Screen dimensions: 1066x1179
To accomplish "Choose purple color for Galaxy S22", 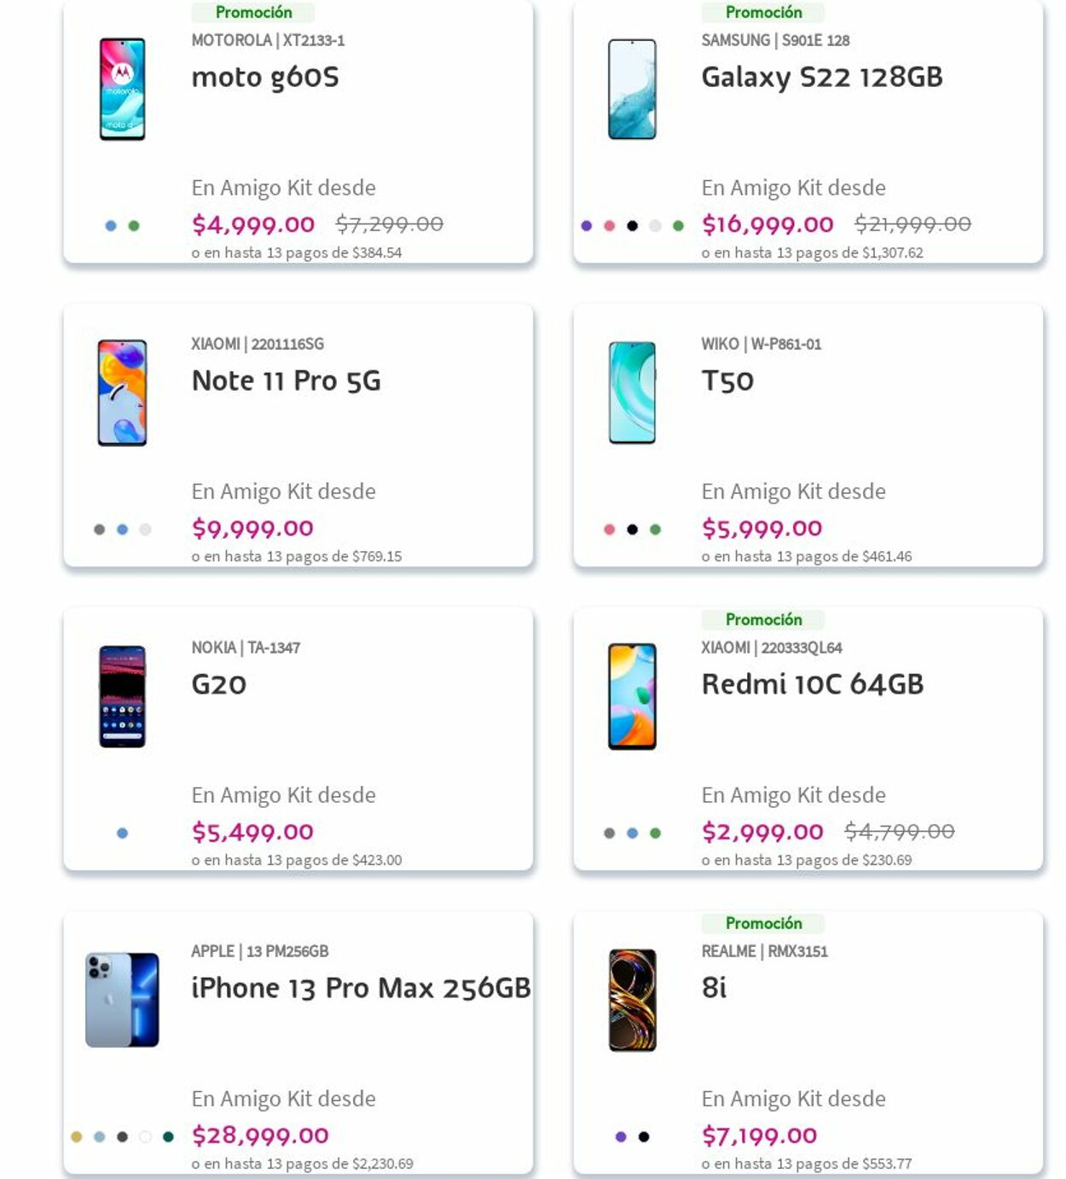I will click(587, 226).
